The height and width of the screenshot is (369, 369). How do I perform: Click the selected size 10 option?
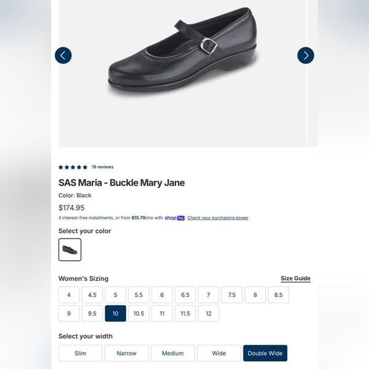(116, 314)
